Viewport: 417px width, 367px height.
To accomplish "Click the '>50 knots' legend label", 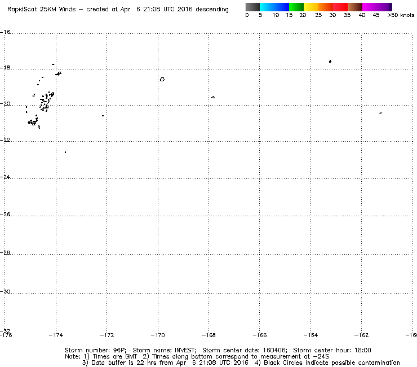I will [401, 15].
